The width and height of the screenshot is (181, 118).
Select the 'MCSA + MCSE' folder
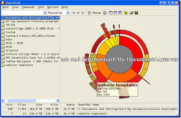coord(30,43)
